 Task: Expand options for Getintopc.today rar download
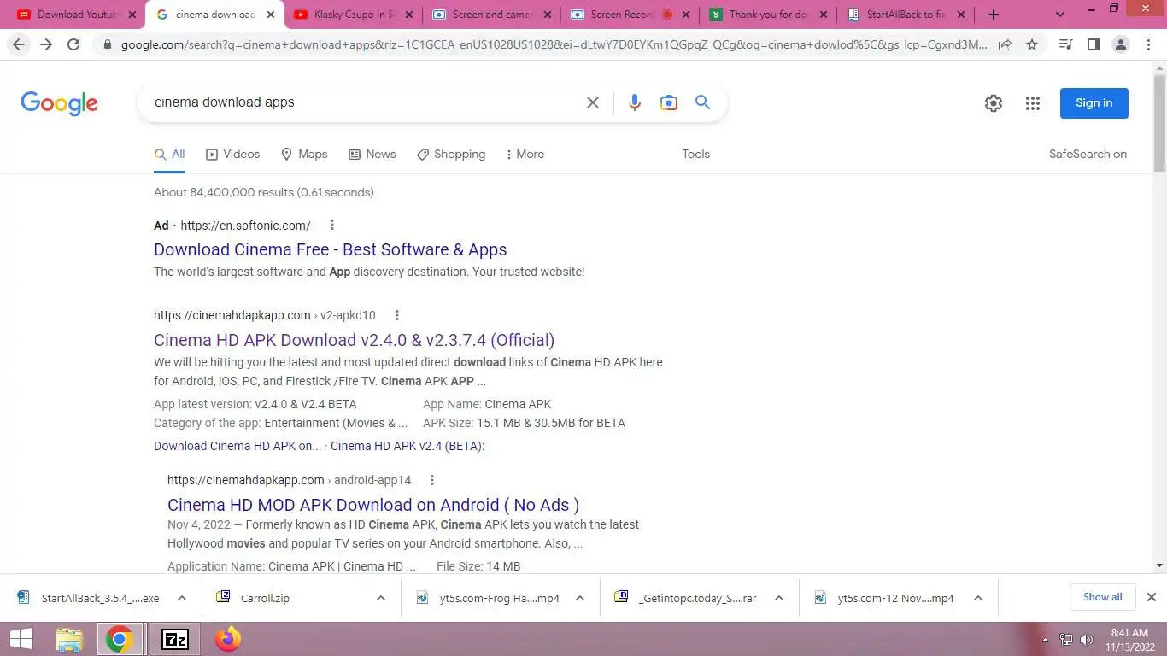tap(778, 598)
